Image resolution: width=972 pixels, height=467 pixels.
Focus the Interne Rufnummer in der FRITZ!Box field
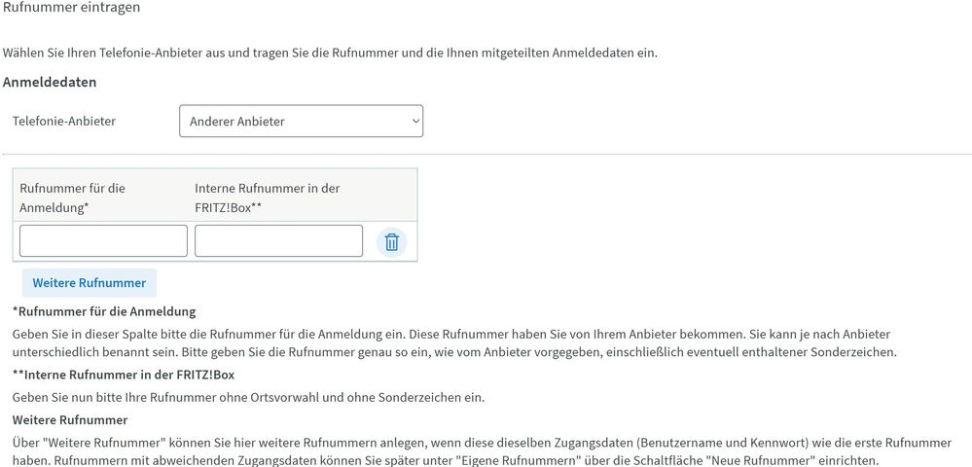[x=278, y=240]
